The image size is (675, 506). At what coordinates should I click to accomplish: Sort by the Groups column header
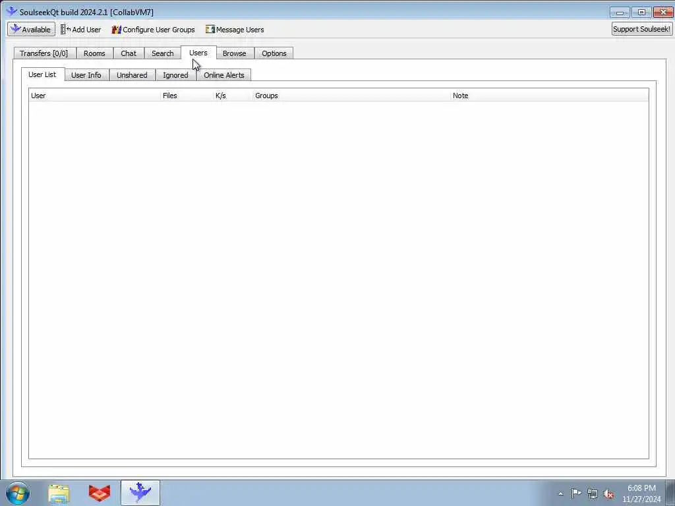(352, 96)
